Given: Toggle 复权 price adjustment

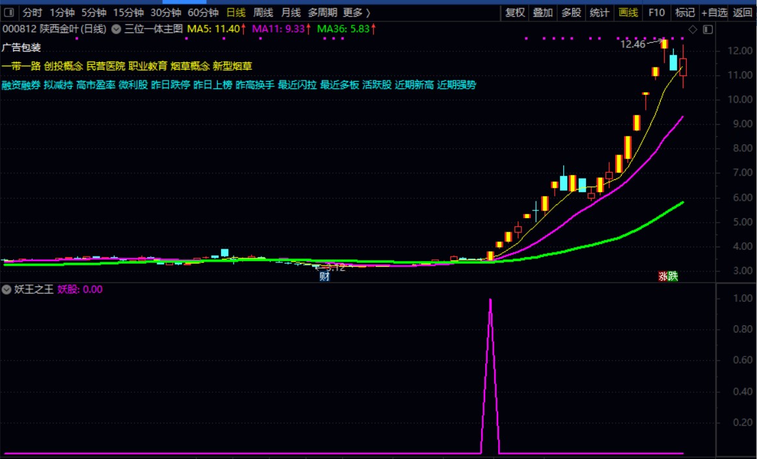Looking at the screenshot, I should pyautogui.click(x=514, y=12).
